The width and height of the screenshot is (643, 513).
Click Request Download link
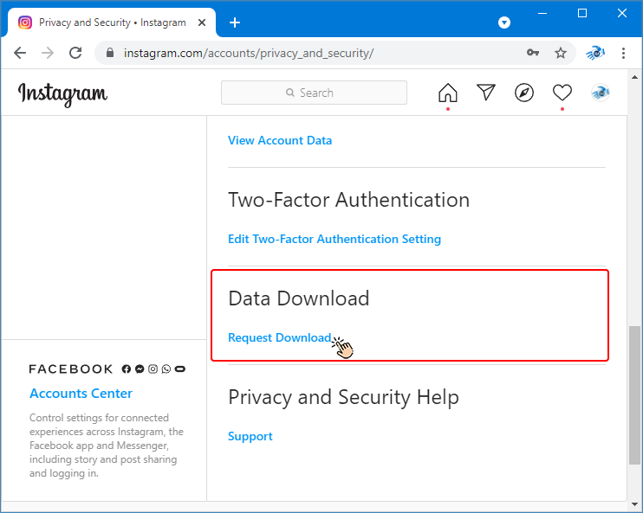(x=280, y=337)
